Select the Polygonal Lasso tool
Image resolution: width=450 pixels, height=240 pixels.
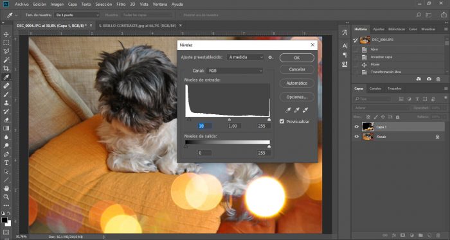coord(6,51)
